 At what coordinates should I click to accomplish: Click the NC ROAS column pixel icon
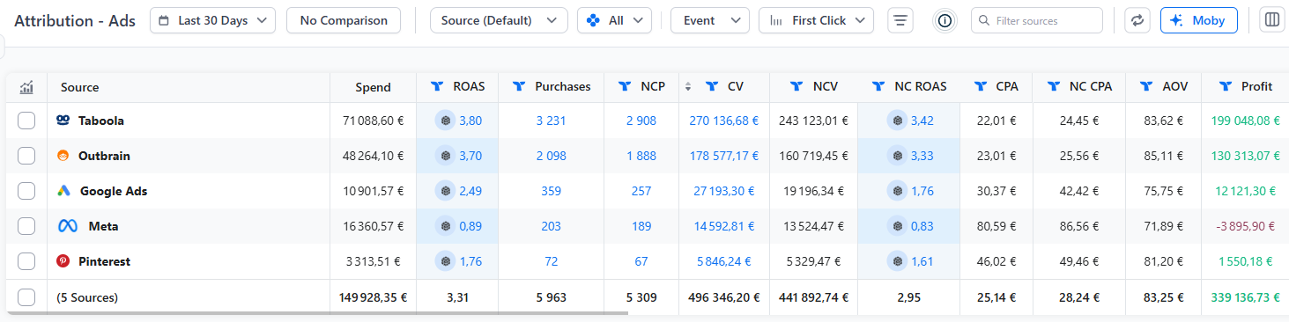tap(878, 86)
